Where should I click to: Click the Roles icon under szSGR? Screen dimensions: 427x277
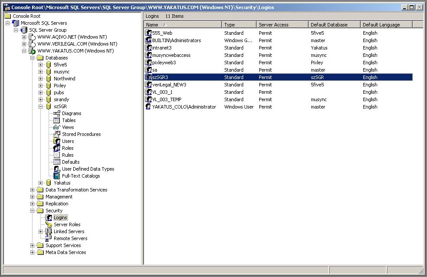[x=57, y=148]
